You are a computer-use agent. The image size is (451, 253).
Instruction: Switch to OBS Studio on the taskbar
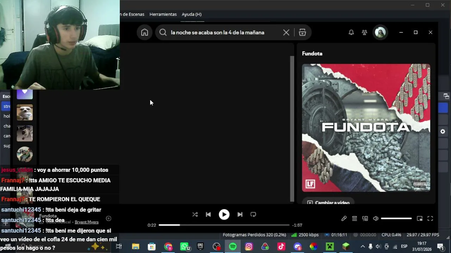[217, 247]
